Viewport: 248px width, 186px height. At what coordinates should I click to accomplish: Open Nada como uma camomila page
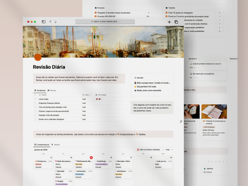[x=148, y=90]
